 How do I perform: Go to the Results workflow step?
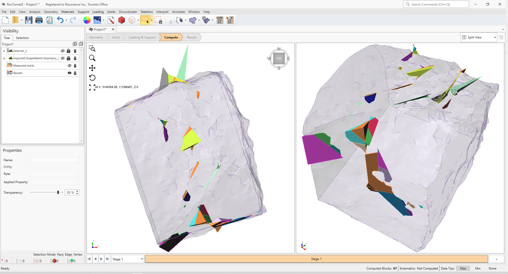coord(192,37)
